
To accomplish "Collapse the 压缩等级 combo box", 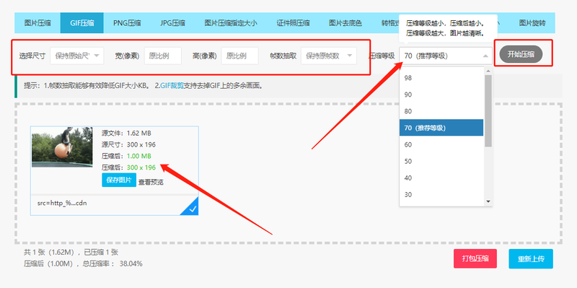I will 446,56.
